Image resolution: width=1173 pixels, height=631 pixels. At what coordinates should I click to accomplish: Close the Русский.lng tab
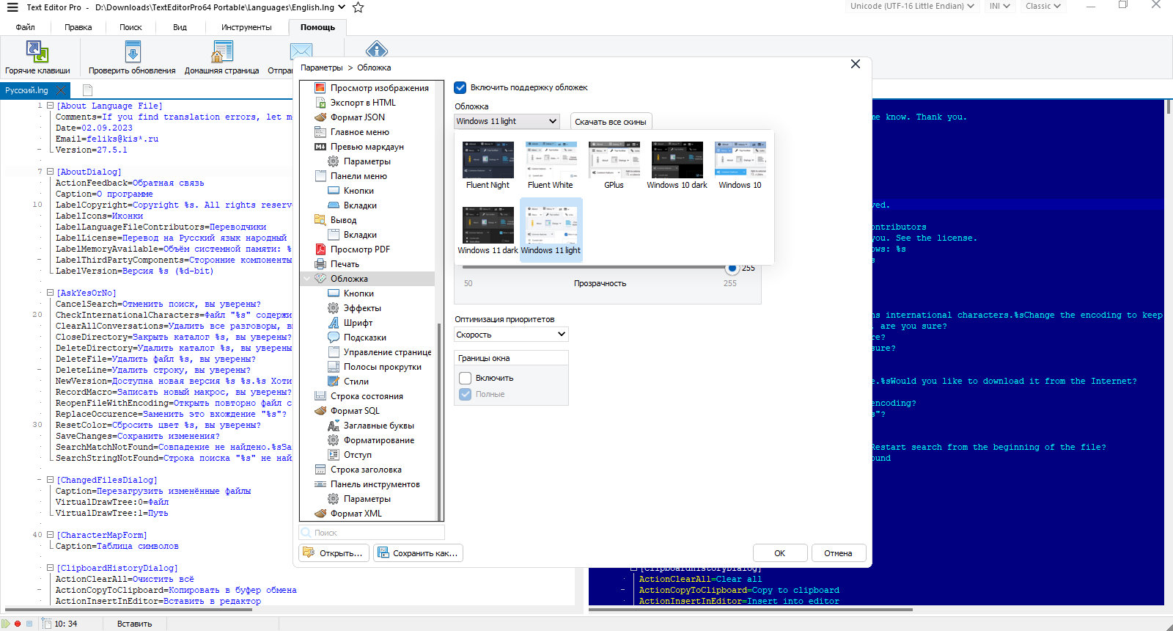coord(61,90)
